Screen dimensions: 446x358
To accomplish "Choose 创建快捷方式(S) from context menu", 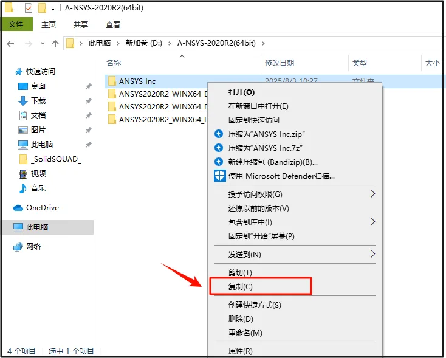I will (x=295, y=305).
